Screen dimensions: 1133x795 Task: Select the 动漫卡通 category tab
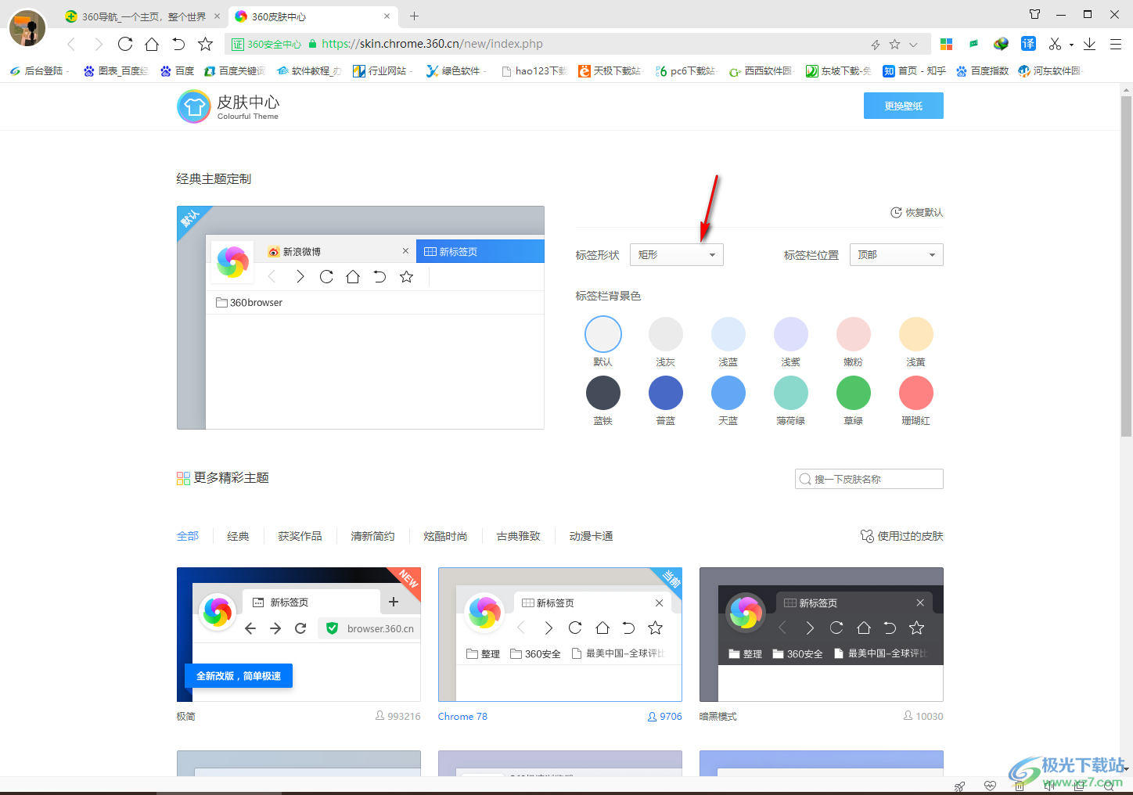591,536
